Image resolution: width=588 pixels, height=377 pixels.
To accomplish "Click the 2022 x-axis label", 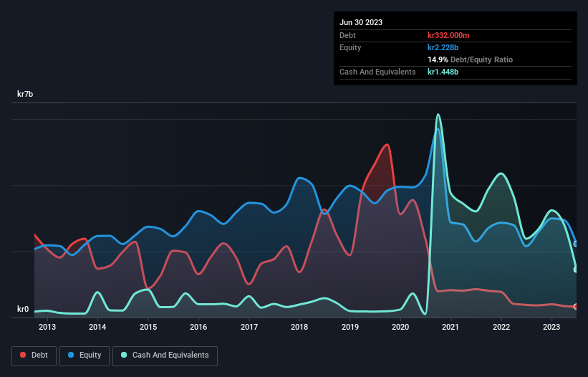I will pos(501,327).
